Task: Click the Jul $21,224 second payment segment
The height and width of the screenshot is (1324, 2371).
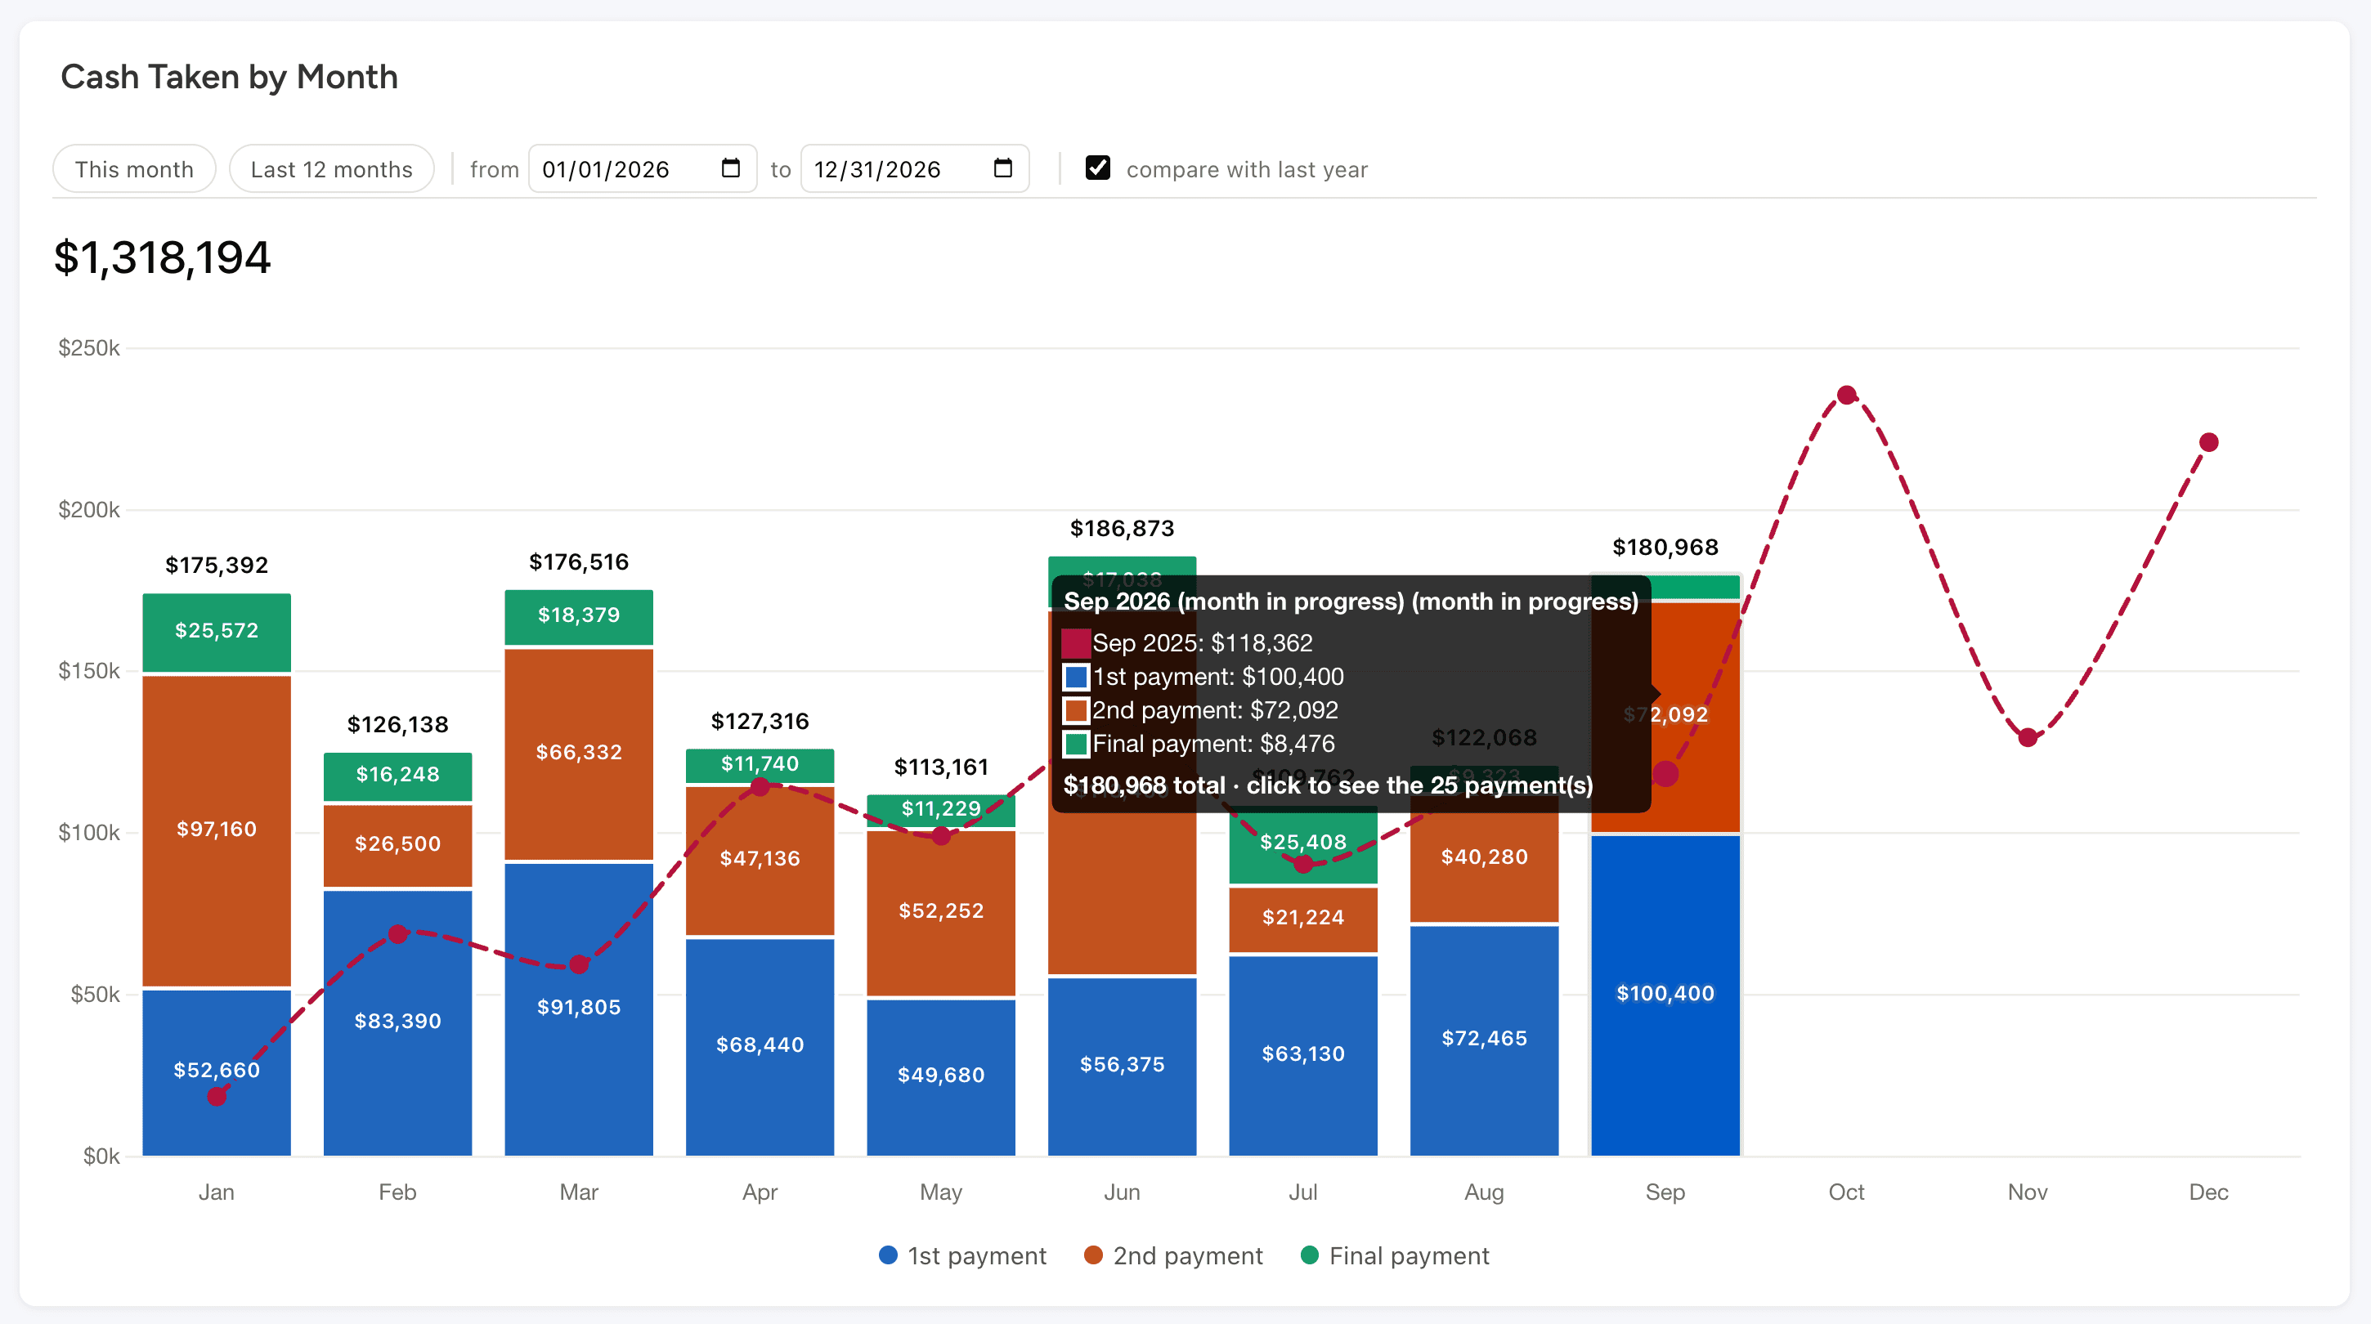Action: [1303, 919]
